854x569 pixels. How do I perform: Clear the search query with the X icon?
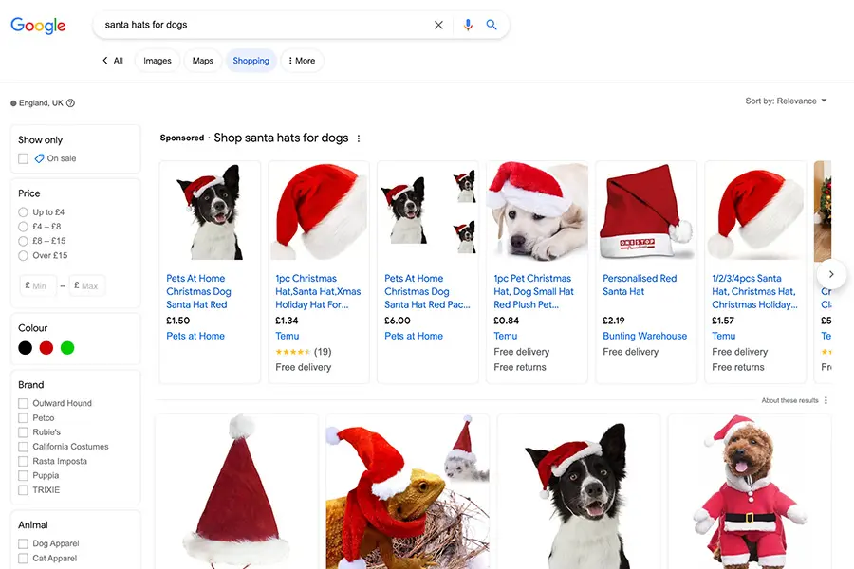pos(438,25)
